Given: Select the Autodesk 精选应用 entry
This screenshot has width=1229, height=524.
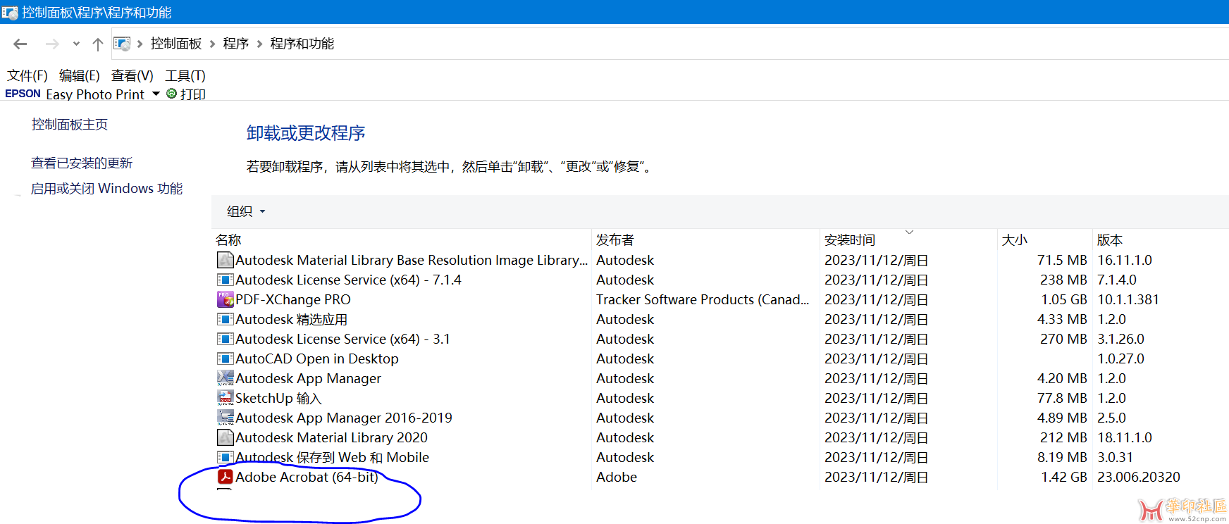Looking at the screenshot, I should pos(291,319).
